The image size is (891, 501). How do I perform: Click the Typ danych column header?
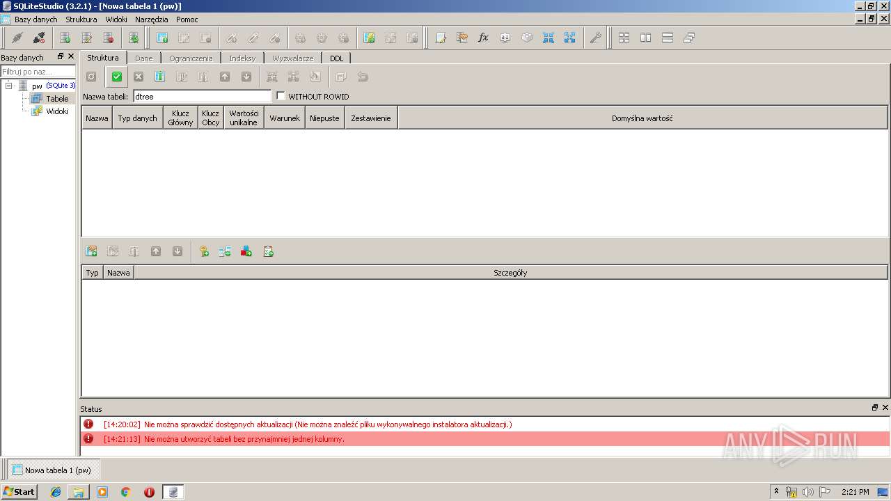(137, 118)
